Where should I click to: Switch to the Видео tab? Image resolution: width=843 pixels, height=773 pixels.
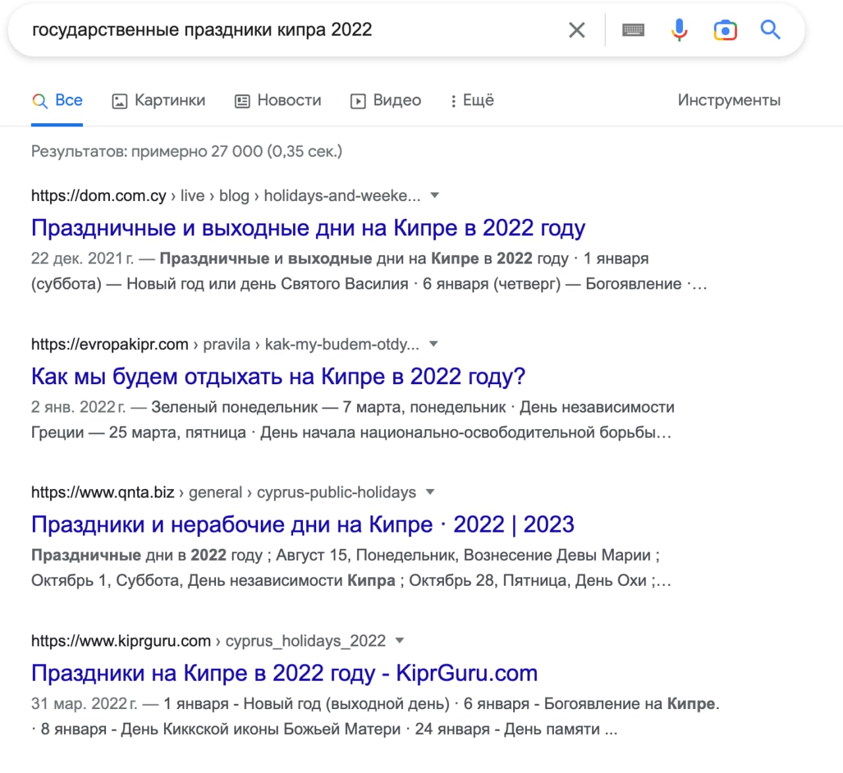click(x=386, y=101)
